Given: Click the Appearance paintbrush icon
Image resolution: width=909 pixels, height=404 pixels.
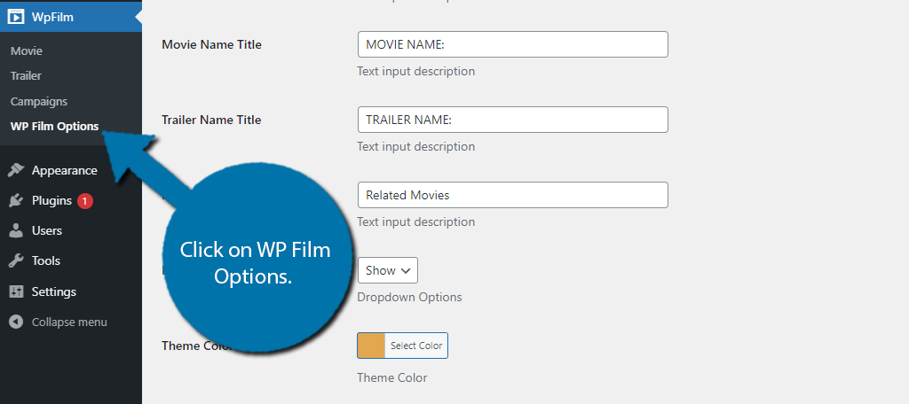Looking at the screenshot, I should click(x=16, y=170).
